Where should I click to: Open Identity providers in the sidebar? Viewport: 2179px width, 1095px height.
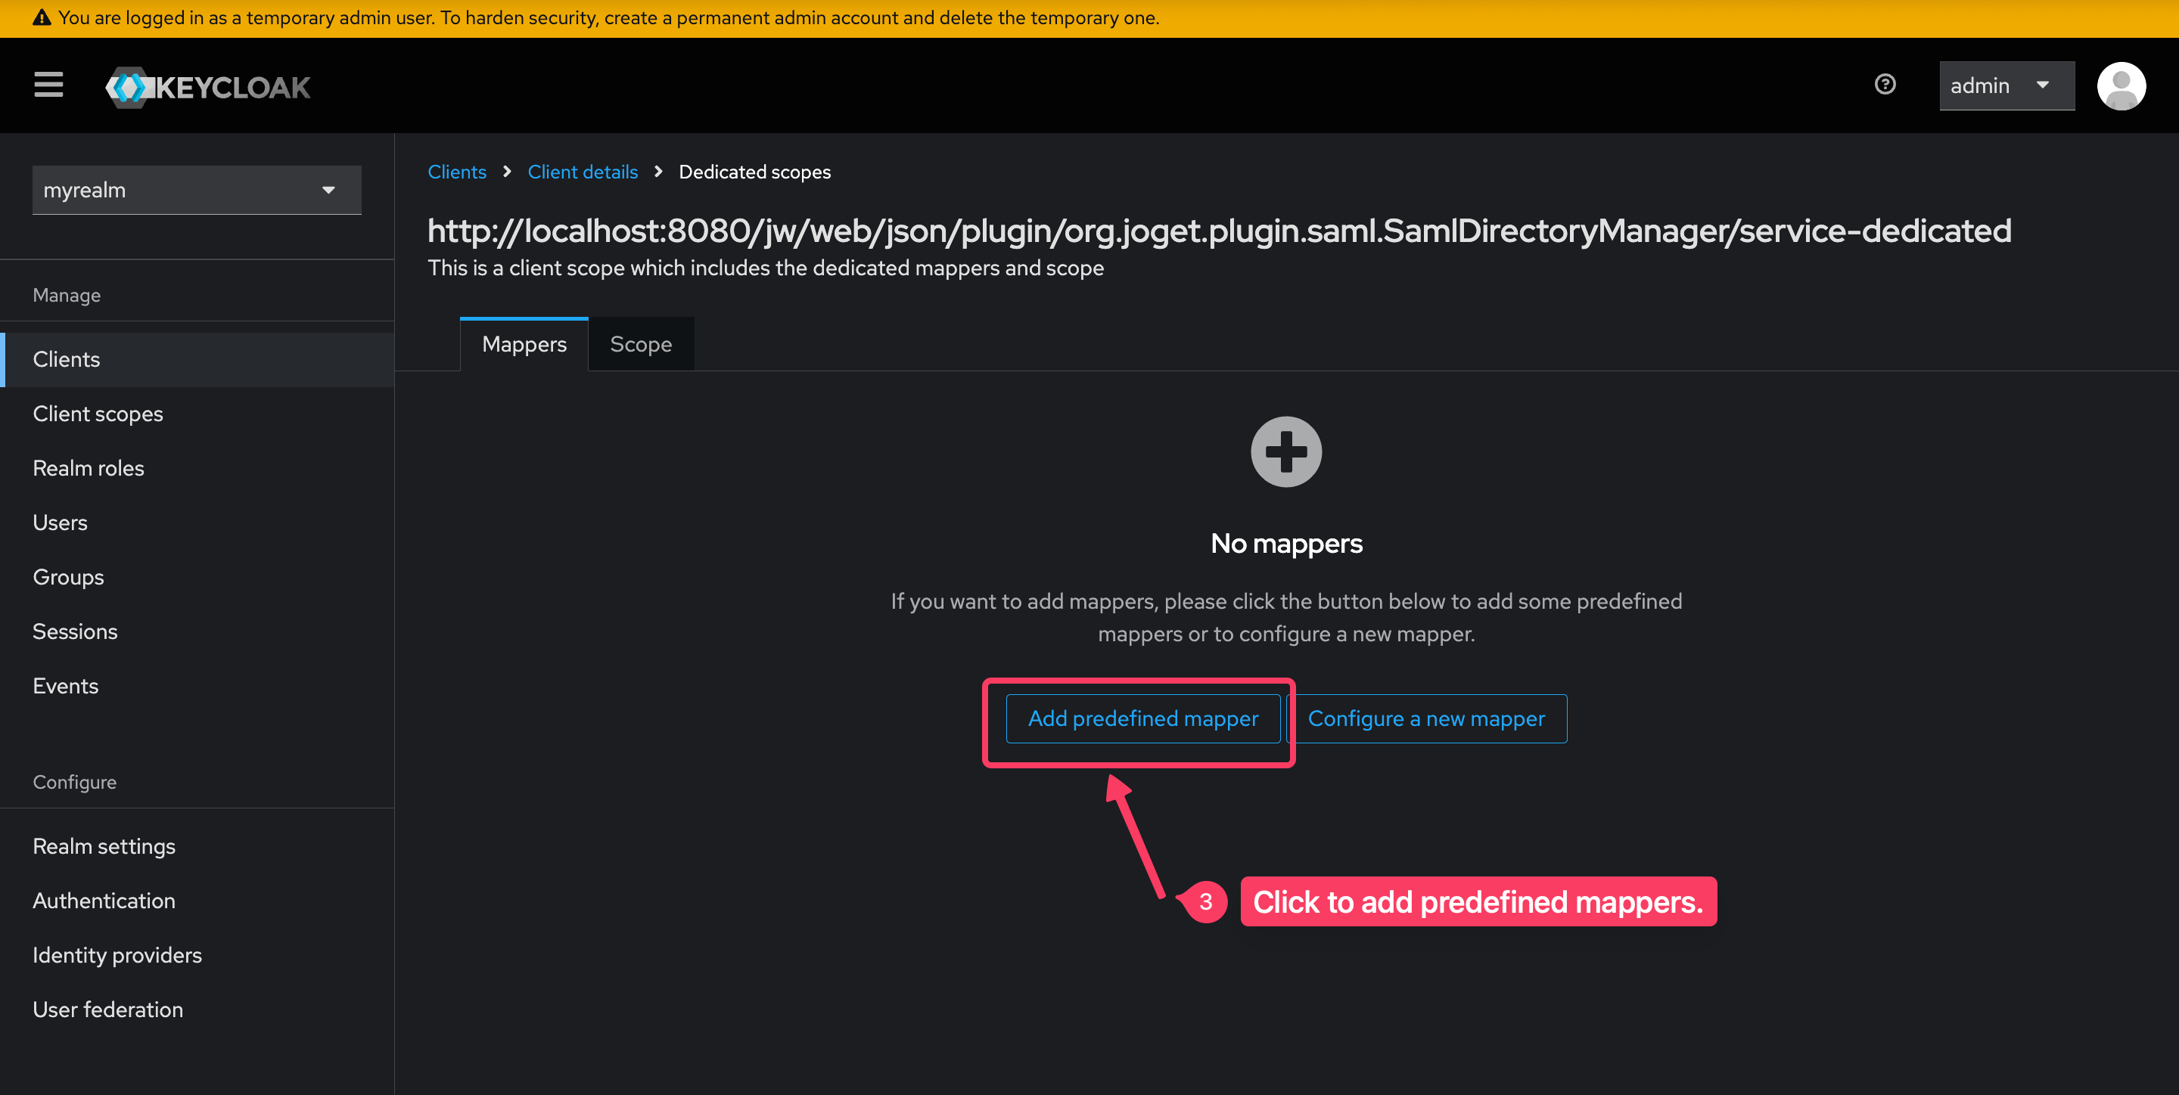pos(197,956)
